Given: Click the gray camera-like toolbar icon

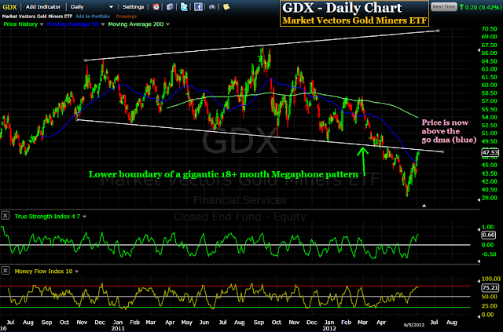Looking at the screenshot, I should click(x=212, y=7).
